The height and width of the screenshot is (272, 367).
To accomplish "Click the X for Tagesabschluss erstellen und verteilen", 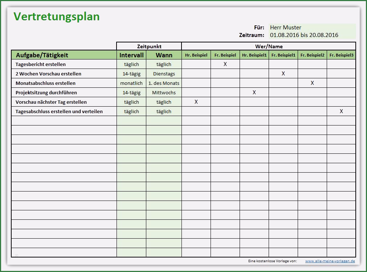I will tap(341, 111).
